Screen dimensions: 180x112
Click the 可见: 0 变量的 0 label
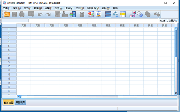pyautogui.click(x=168, y=21)
